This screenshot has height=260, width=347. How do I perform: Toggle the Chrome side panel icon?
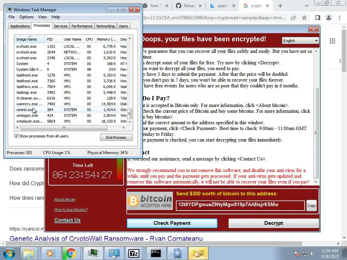point(318,18)
